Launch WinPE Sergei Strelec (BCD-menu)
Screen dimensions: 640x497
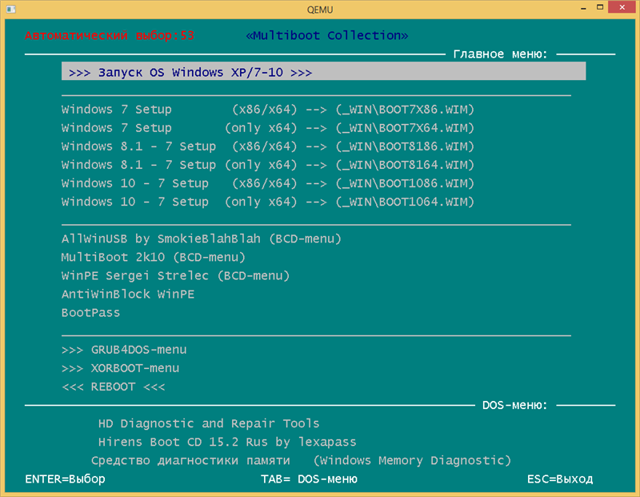tap(175, 275)
